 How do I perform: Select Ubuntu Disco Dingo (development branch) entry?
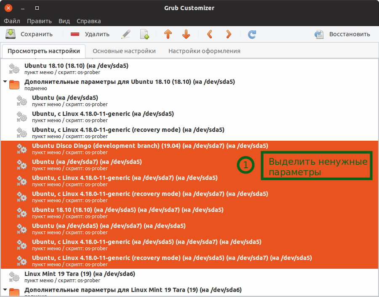189,149
